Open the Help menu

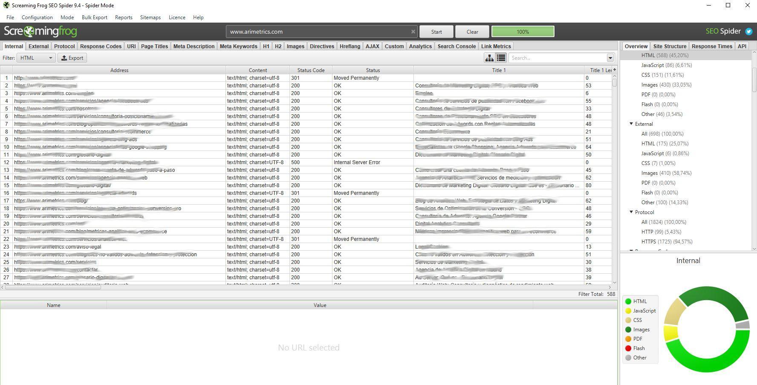click(198, 17)
